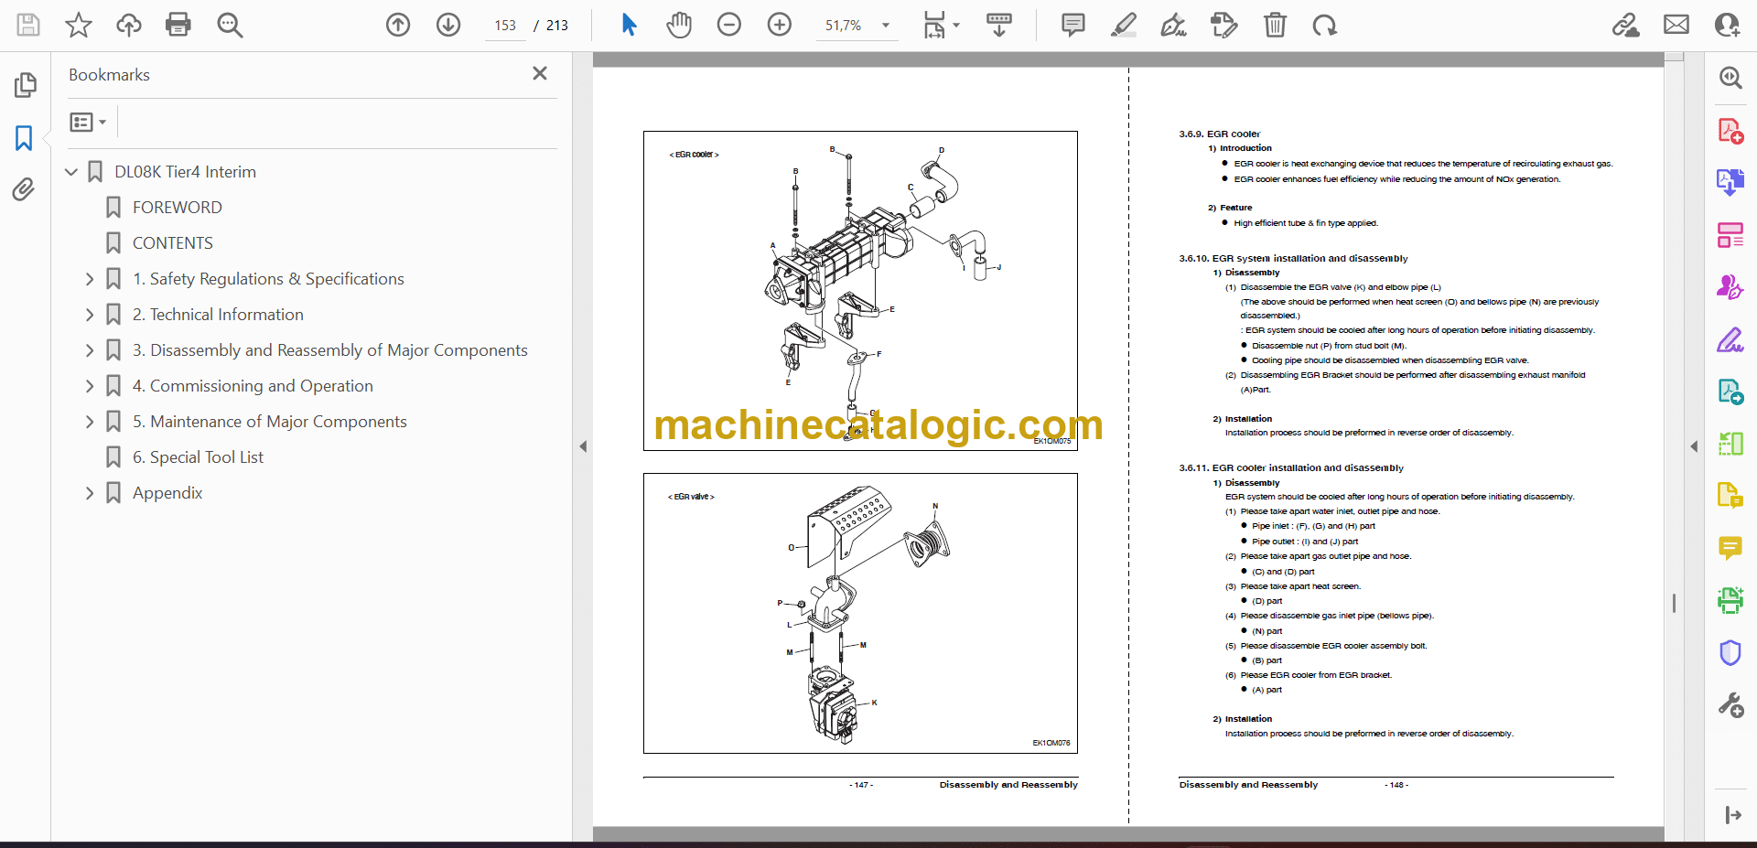Collapse the DL08K Tier4 Interim bookmark
The width and height of the screenshot is (1757, 848).
coord(71,172)
